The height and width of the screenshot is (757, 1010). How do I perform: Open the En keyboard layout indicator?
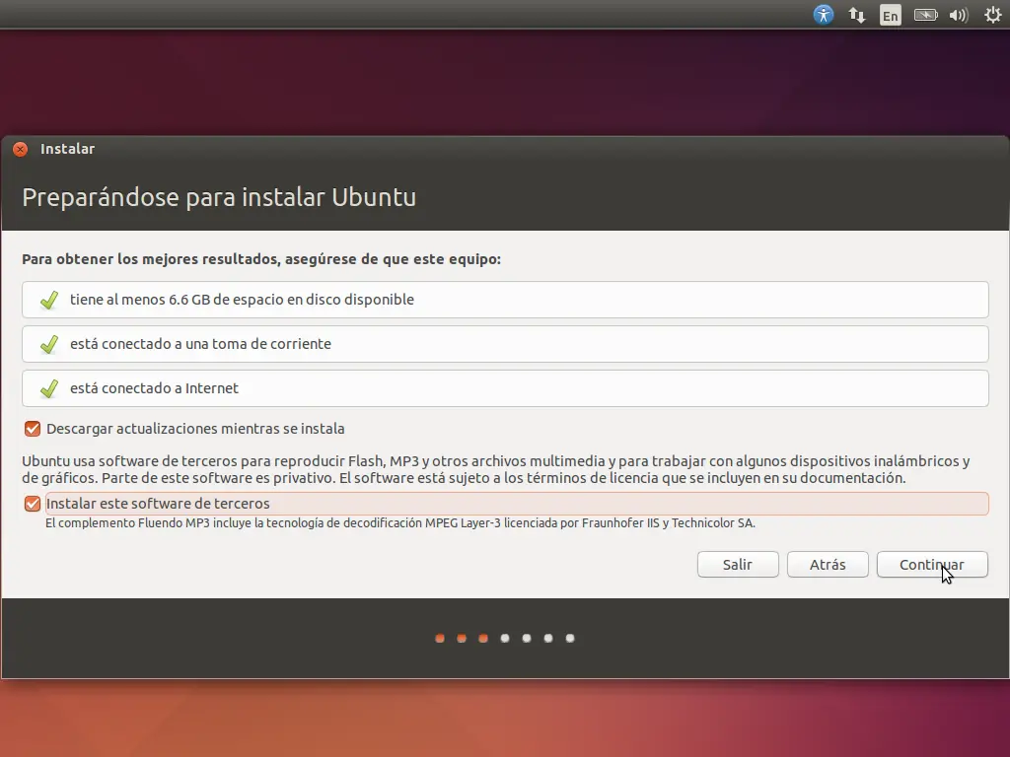891,16
